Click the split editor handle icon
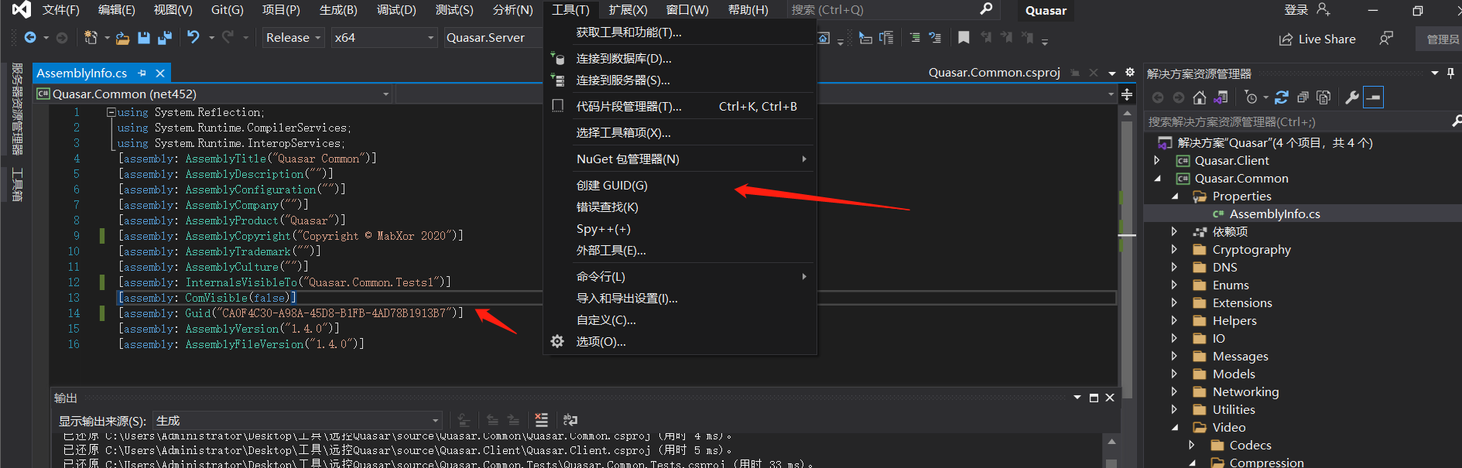 tap(1127, 94)
